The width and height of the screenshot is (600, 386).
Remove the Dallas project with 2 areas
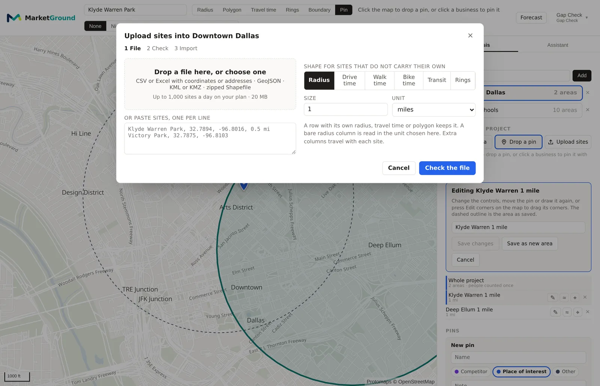tap(588, 93)
